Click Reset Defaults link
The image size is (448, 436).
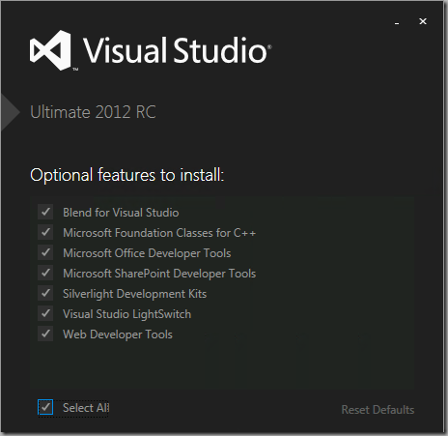(378, 410)
